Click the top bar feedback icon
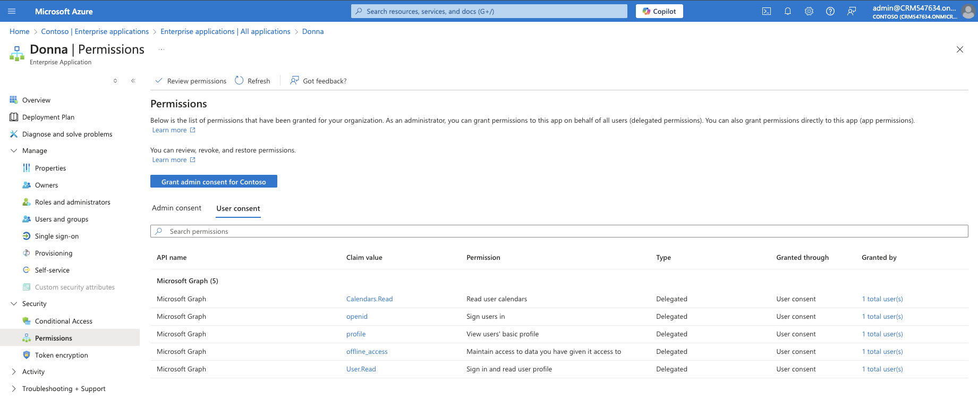The width and height of the screenshot is (978, 407). pyautogui.click(x=852, y=11)
